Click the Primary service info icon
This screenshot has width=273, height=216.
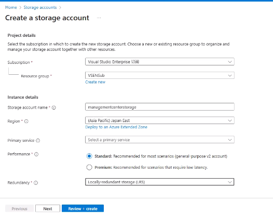click(x=38, y=141)
